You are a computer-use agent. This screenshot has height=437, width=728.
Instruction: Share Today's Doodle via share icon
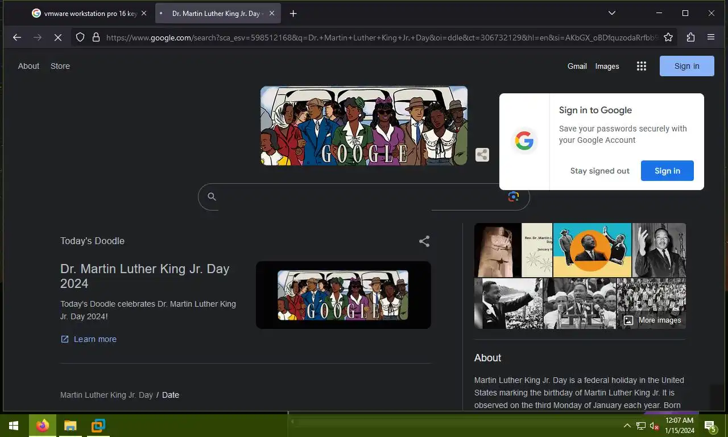coord(424,241)
